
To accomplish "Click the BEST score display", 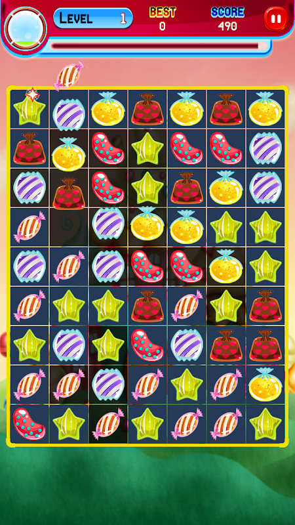I will pos(163,19).
